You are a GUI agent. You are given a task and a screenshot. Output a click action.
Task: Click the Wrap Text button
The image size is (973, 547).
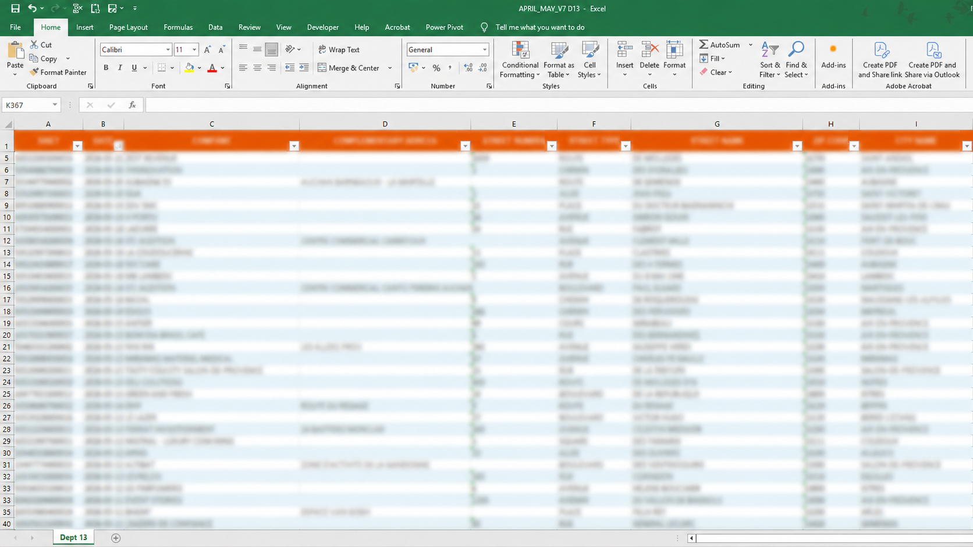(339, 50)
